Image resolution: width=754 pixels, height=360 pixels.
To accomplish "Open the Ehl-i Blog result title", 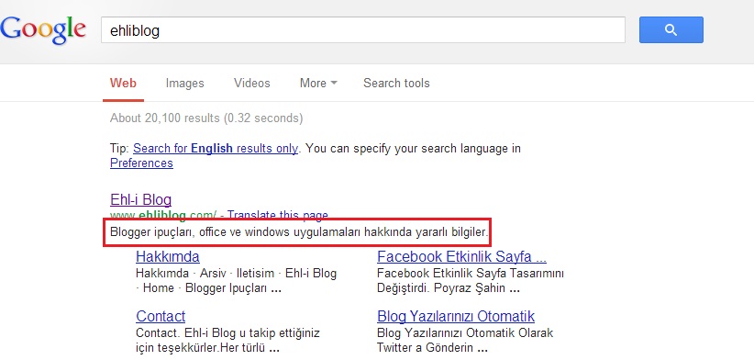I will [140, 199].
